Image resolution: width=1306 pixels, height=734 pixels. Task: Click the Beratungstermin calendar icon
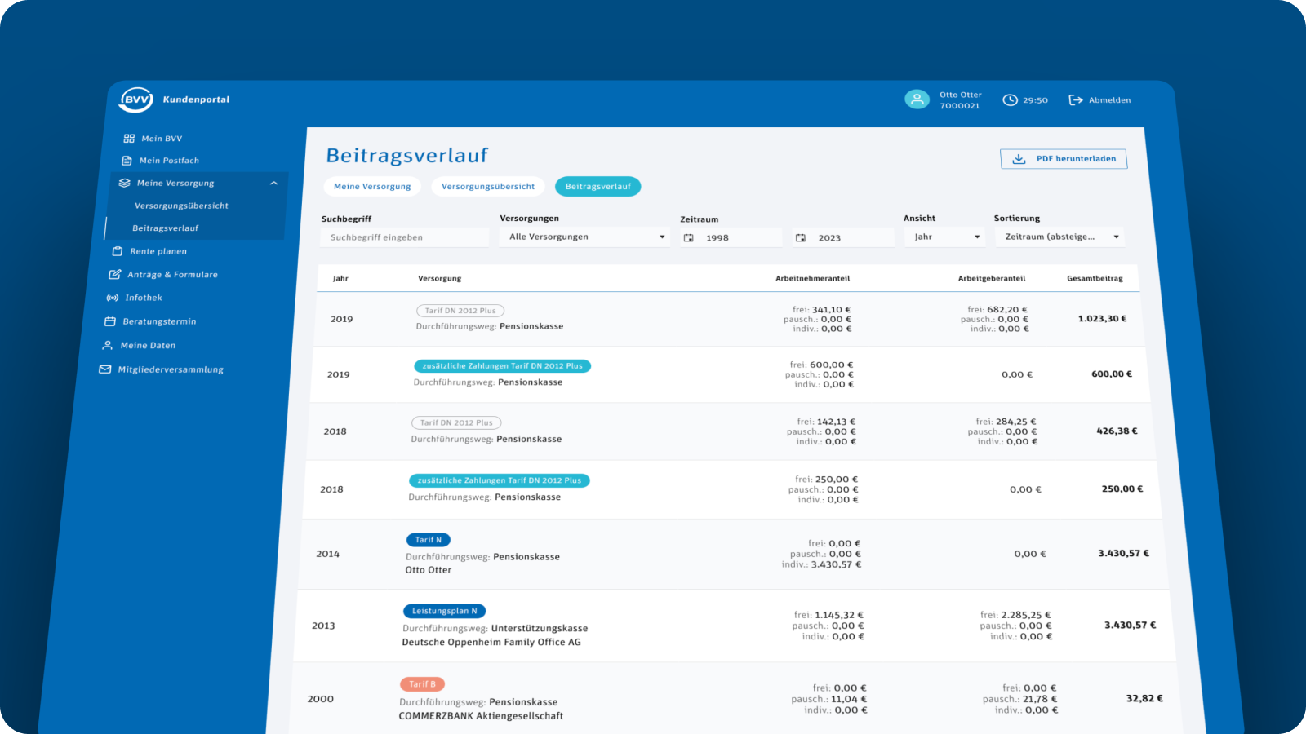(x=110, y=321)
